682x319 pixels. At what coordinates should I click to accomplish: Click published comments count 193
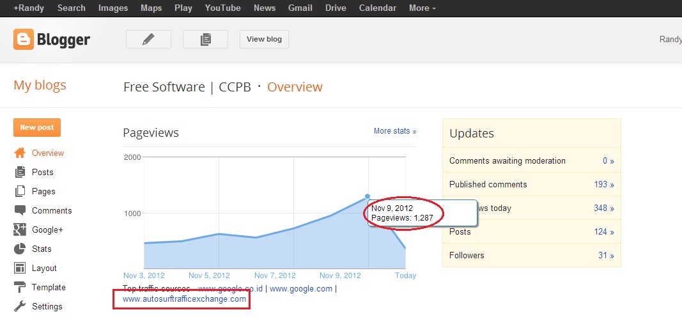click(x=604, y=185)
